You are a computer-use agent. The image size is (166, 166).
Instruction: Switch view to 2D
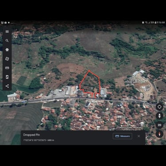(159, 125)
